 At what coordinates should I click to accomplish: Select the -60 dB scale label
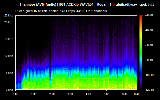[x=149, y=45]
